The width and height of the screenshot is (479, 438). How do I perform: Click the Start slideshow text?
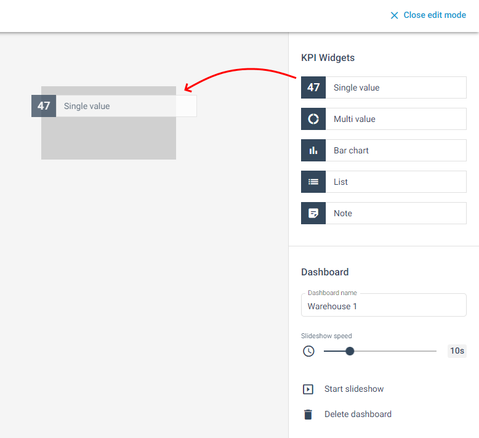click(354, 389)
